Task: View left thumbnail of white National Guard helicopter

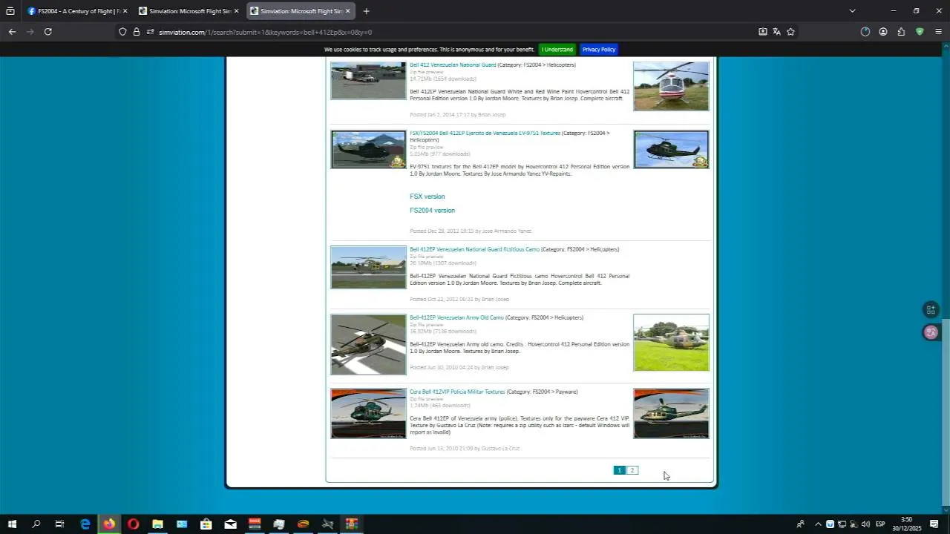Action: click(x=369, y=81)
